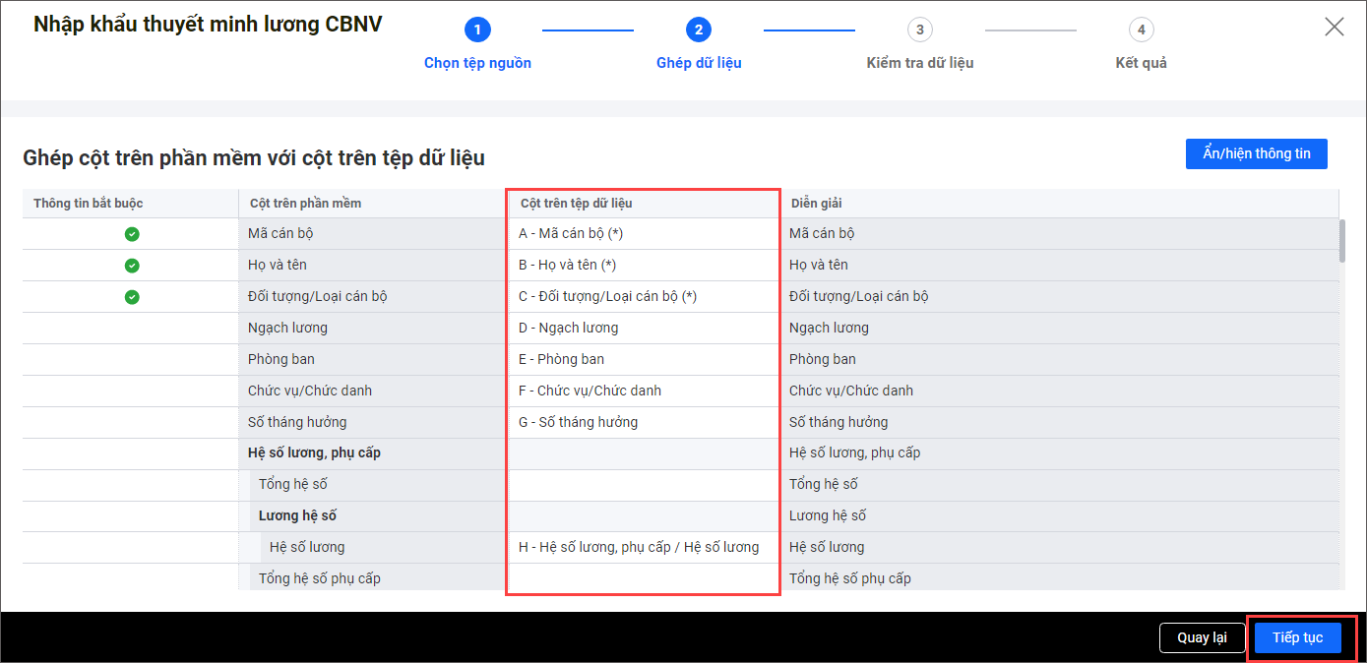Open dropdown 'E - Phòng ban' mapping
Image resolution: width=1367 pixels, height=663 pixels.
643,359
